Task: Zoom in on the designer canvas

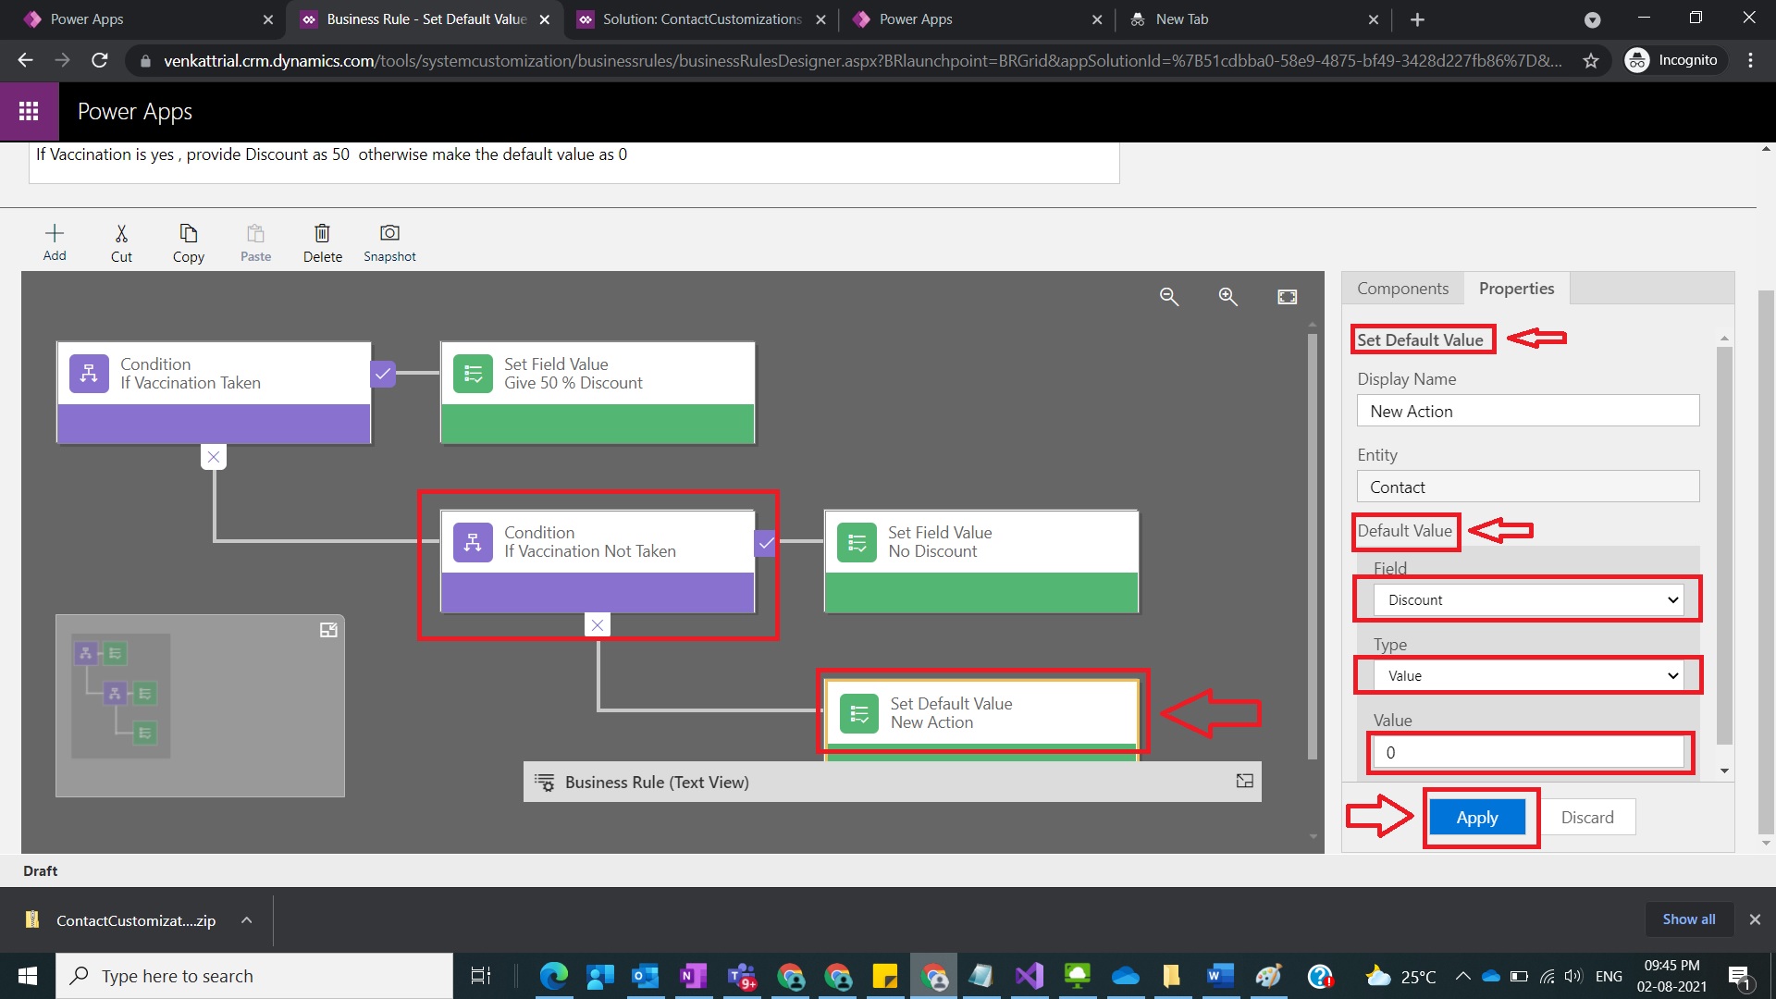Action: point(1227,297)
